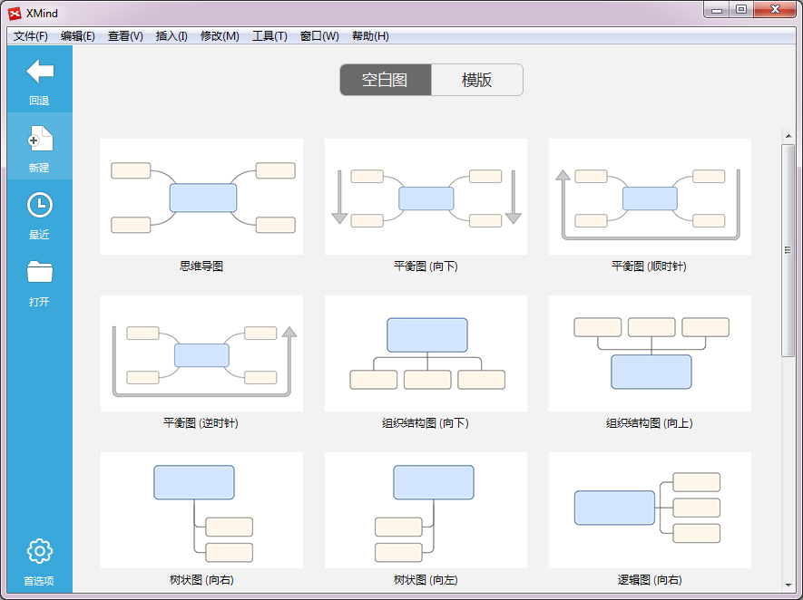
Task: Click the 打开 folder icon in sidebar
Action: [x=39, y=270]
